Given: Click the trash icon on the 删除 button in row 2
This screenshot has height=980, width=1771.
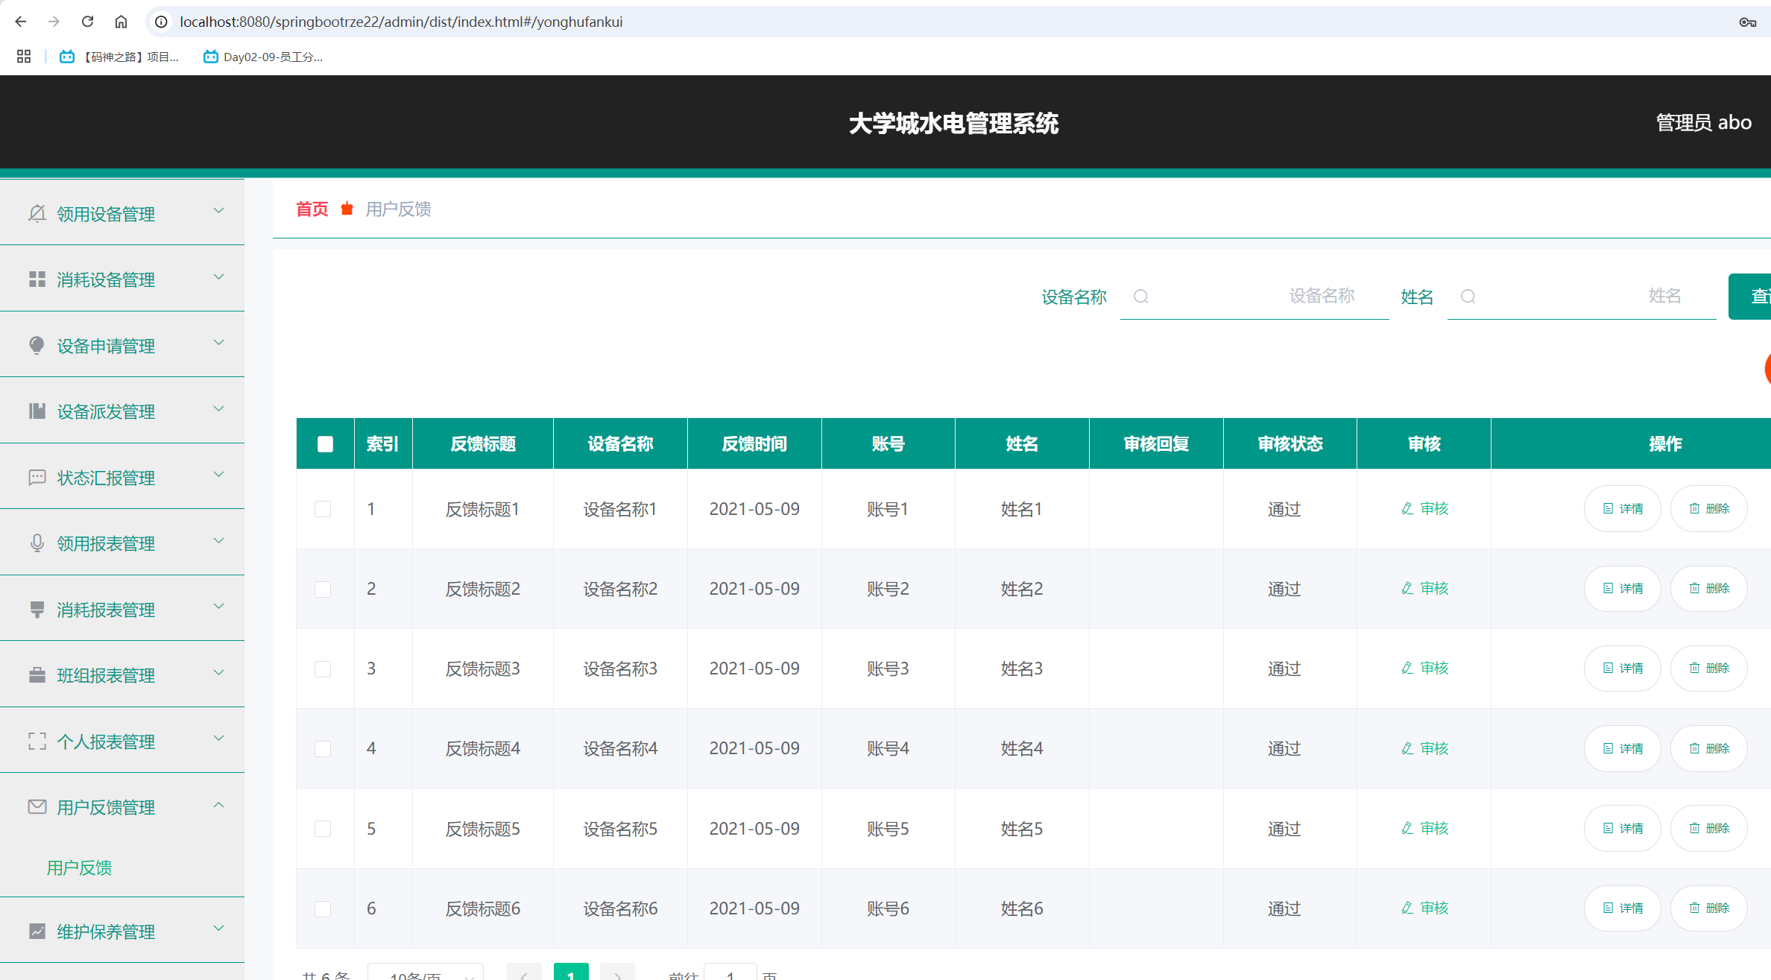Looking at the screenshot, I should click(x=1692, y=588).
